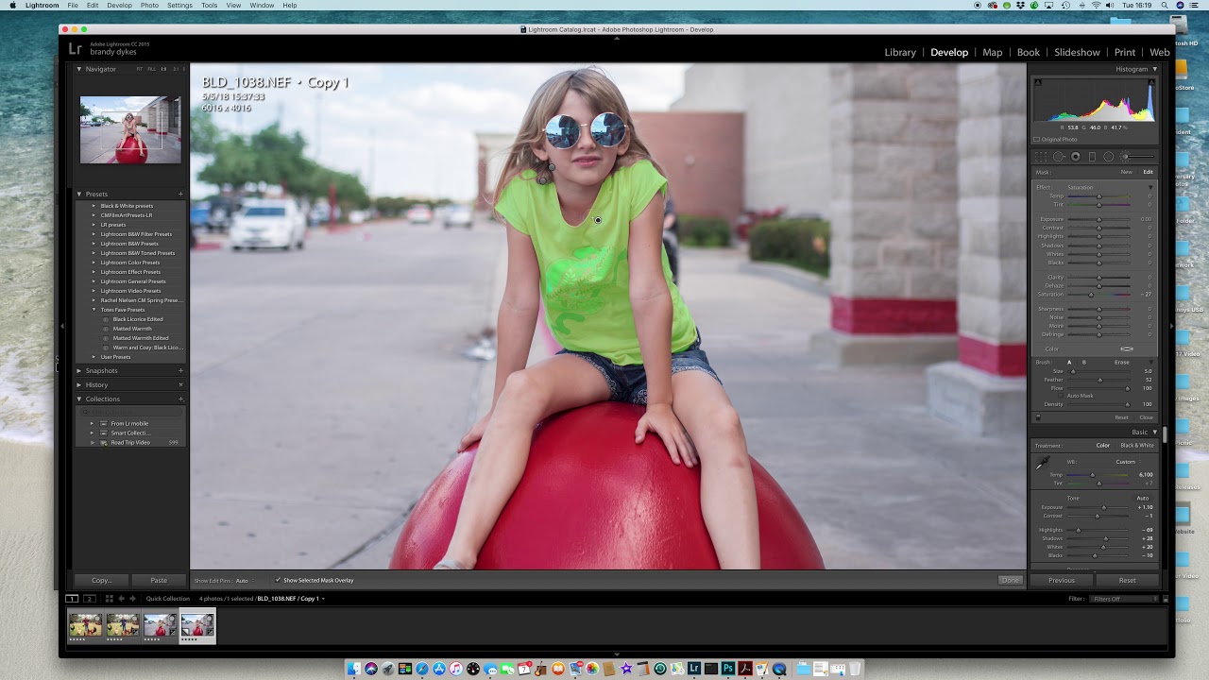Click the Previous button
The height and width of the screenshot is (680, 1209).
(x=1062, y=580)
